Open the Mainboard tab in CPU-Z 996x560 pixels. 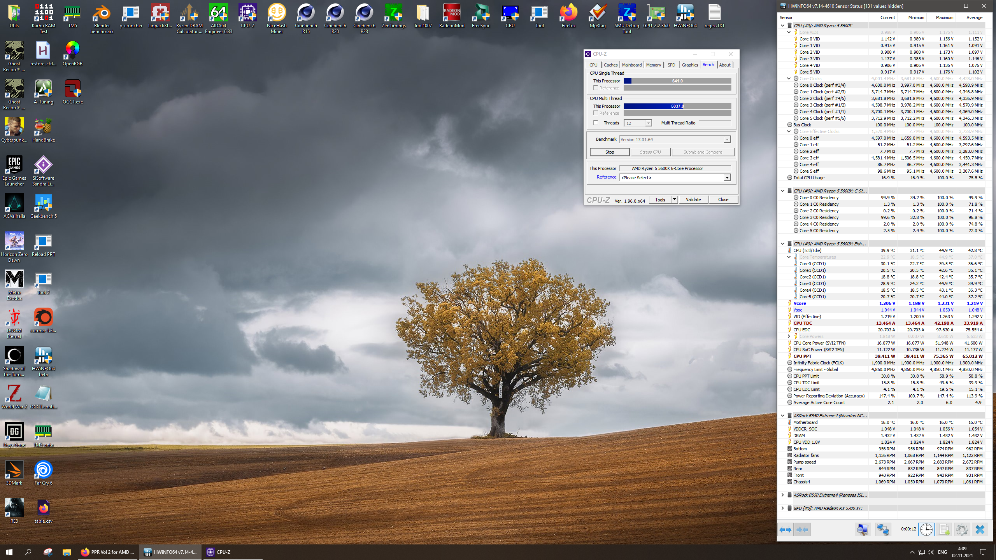click(631, 65)
